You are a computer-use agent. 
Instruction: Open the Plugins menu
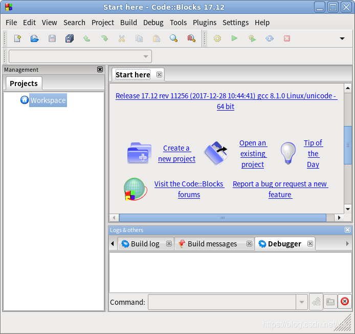point(205,23)
